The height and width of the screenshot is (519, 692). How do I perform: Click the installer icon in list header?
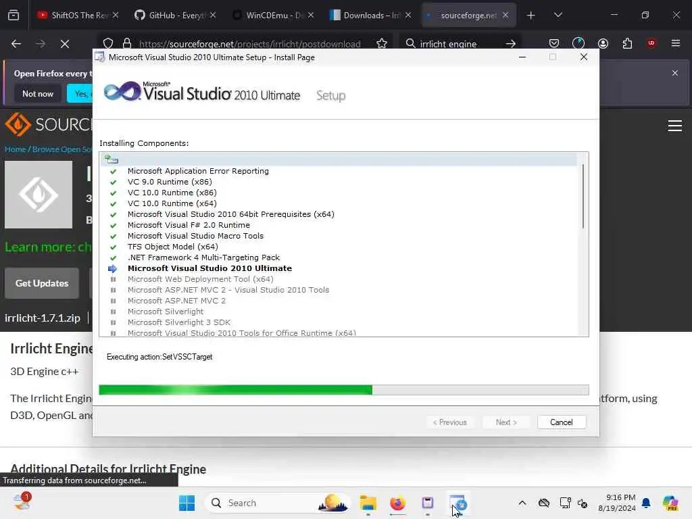[x=112, y=159]
